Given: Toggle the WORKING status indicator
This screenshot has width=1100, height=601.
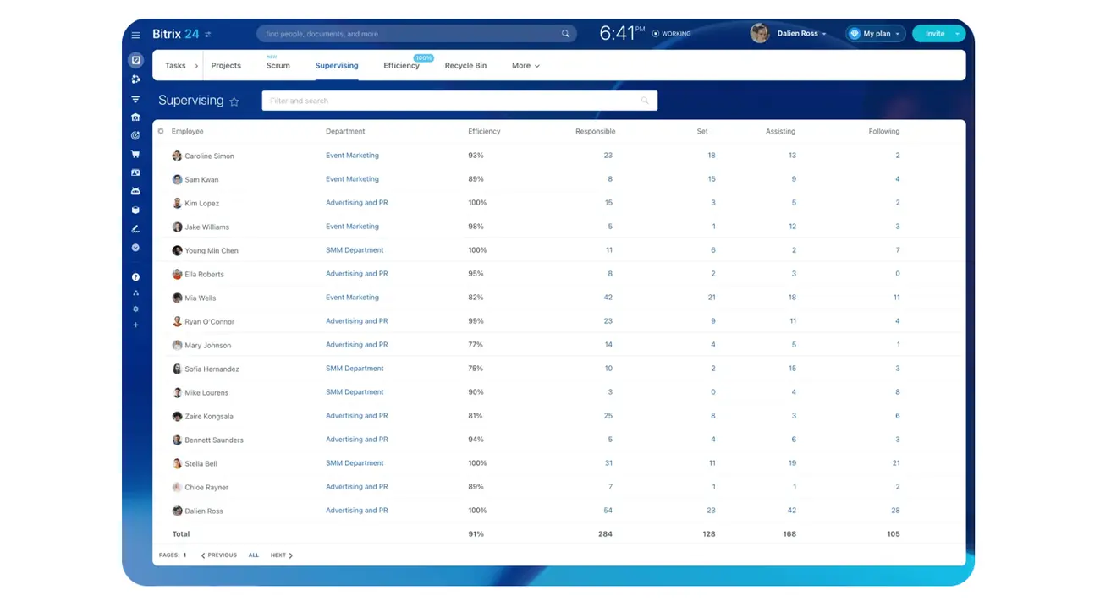Looking at the screenshot, I should coord(671,33).
